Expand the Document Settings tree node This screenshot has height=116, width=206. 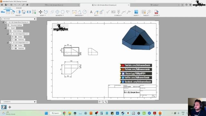tap(5, 25)
